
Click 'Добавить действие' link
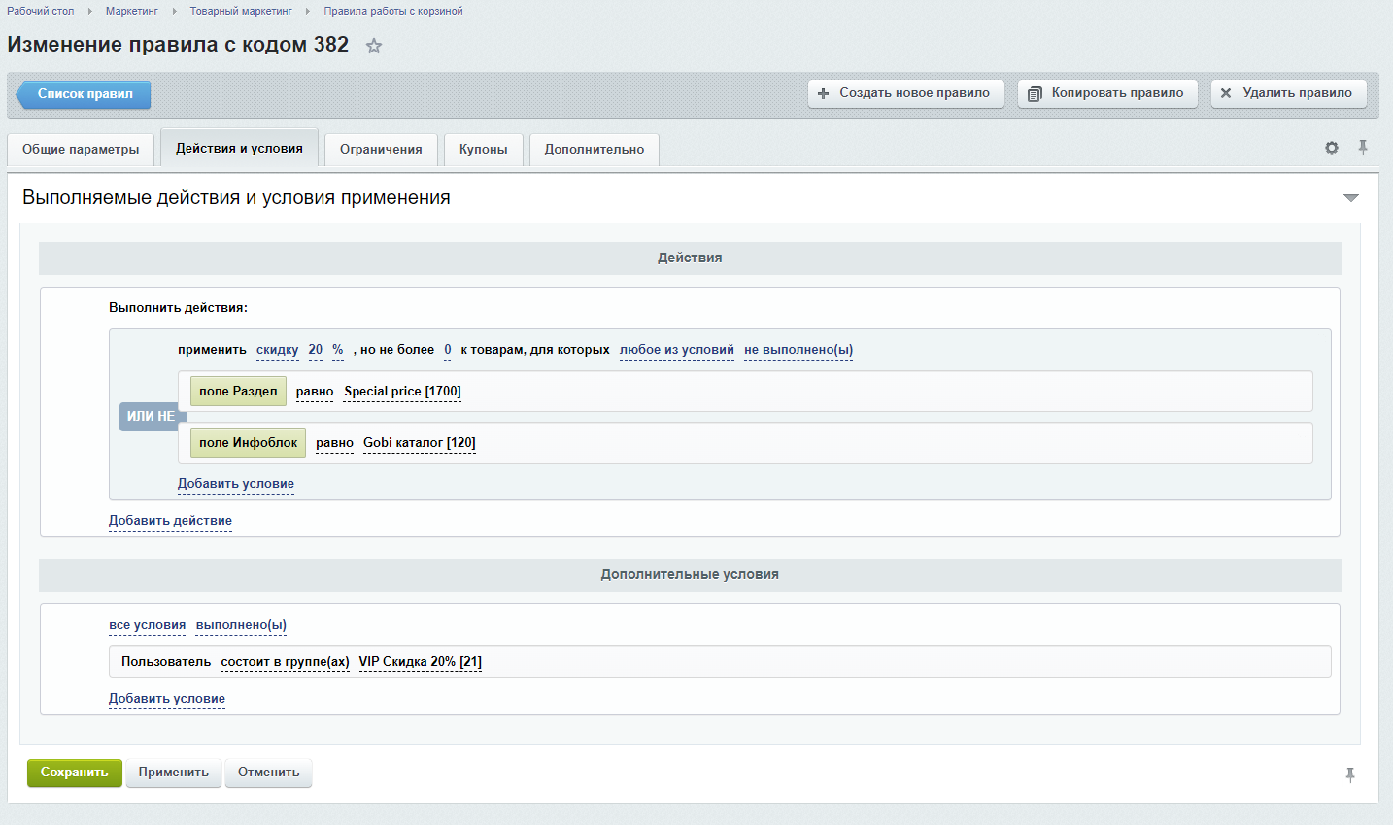(x=170, y=521)
